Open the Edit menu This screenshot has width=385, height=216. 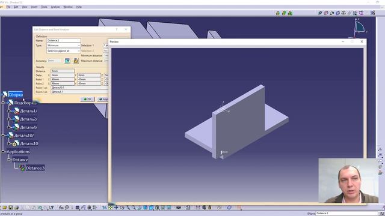coord(16,7)
